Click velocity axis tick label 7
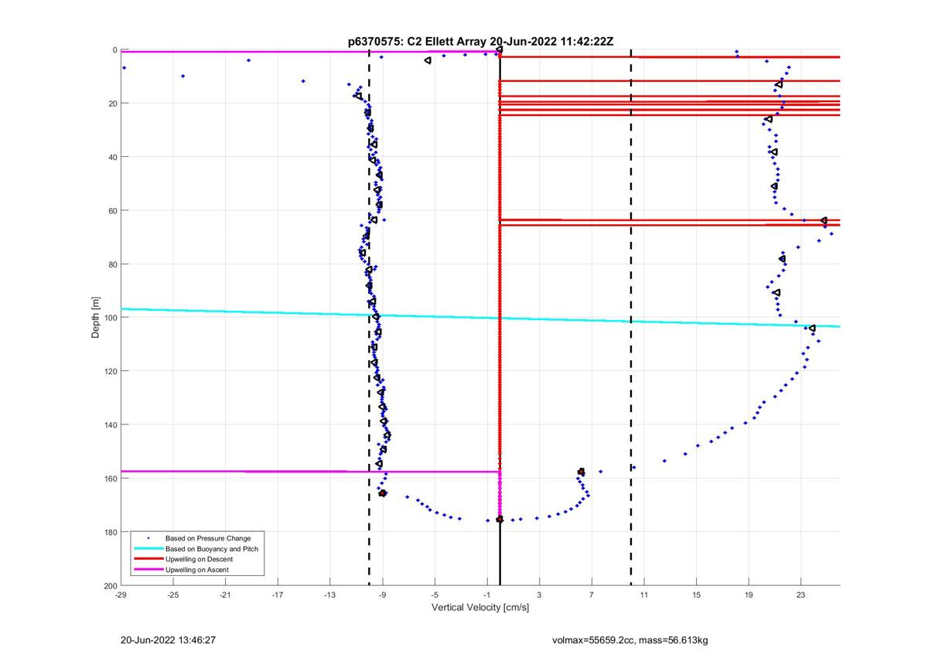 point(592,595)
